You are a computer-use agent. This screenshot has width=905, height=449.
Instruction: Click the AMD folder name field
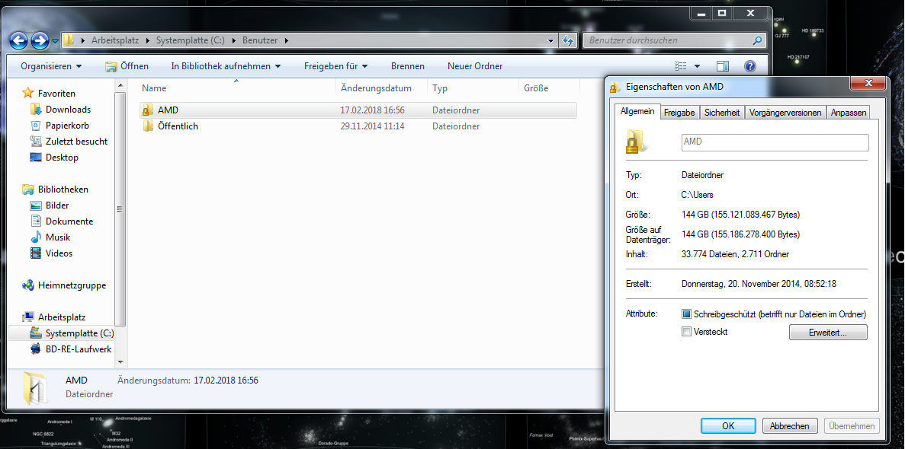[775, 142]
